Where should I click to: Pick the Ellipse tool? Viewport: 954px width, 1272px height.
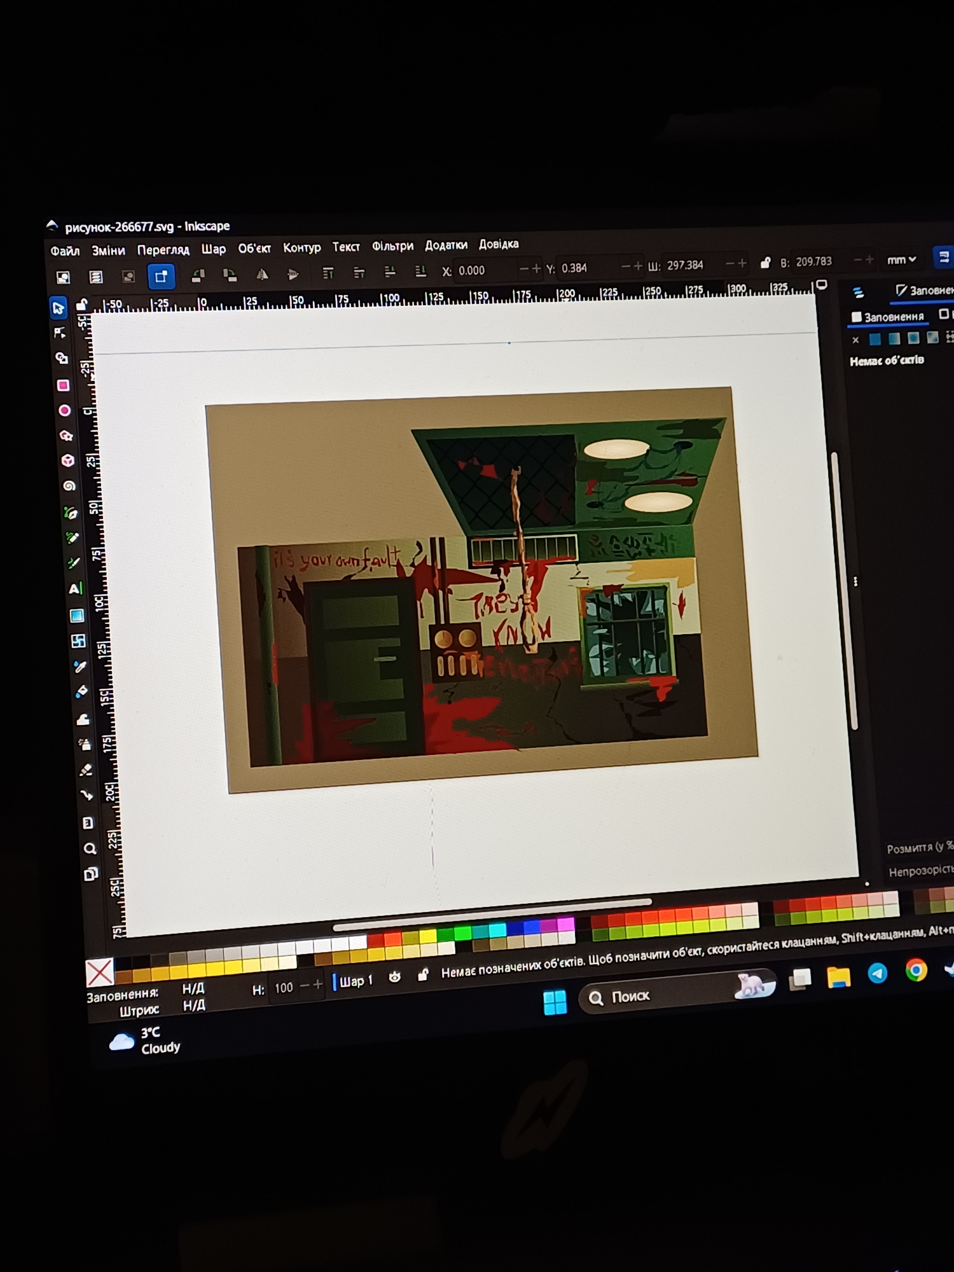click(x=64, y=411)
